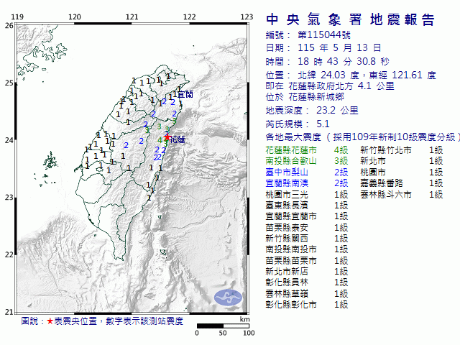The image size is (460, 345).
Task: Click the green intensity 4 marker near epicenter
Action: click(160, 141)
